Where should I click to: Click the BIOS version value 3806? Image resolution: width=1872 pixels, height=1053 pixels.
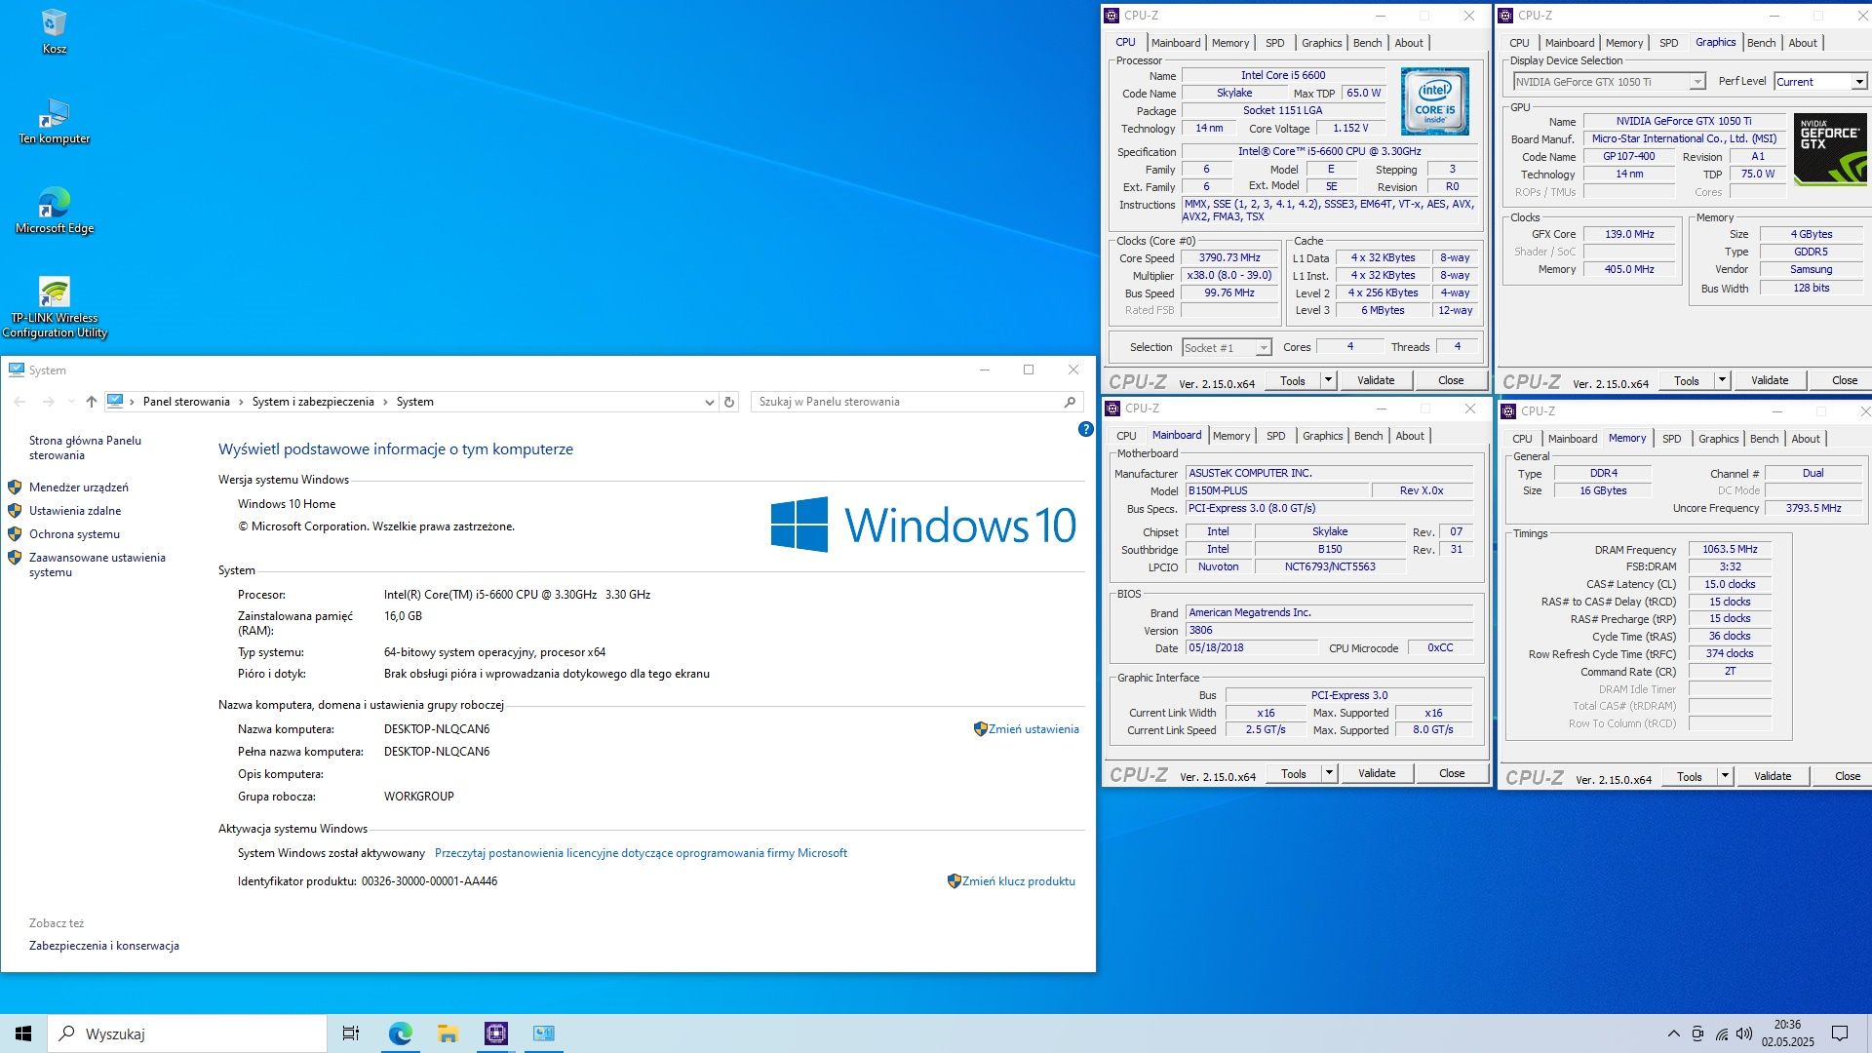tap(1329, 631)
